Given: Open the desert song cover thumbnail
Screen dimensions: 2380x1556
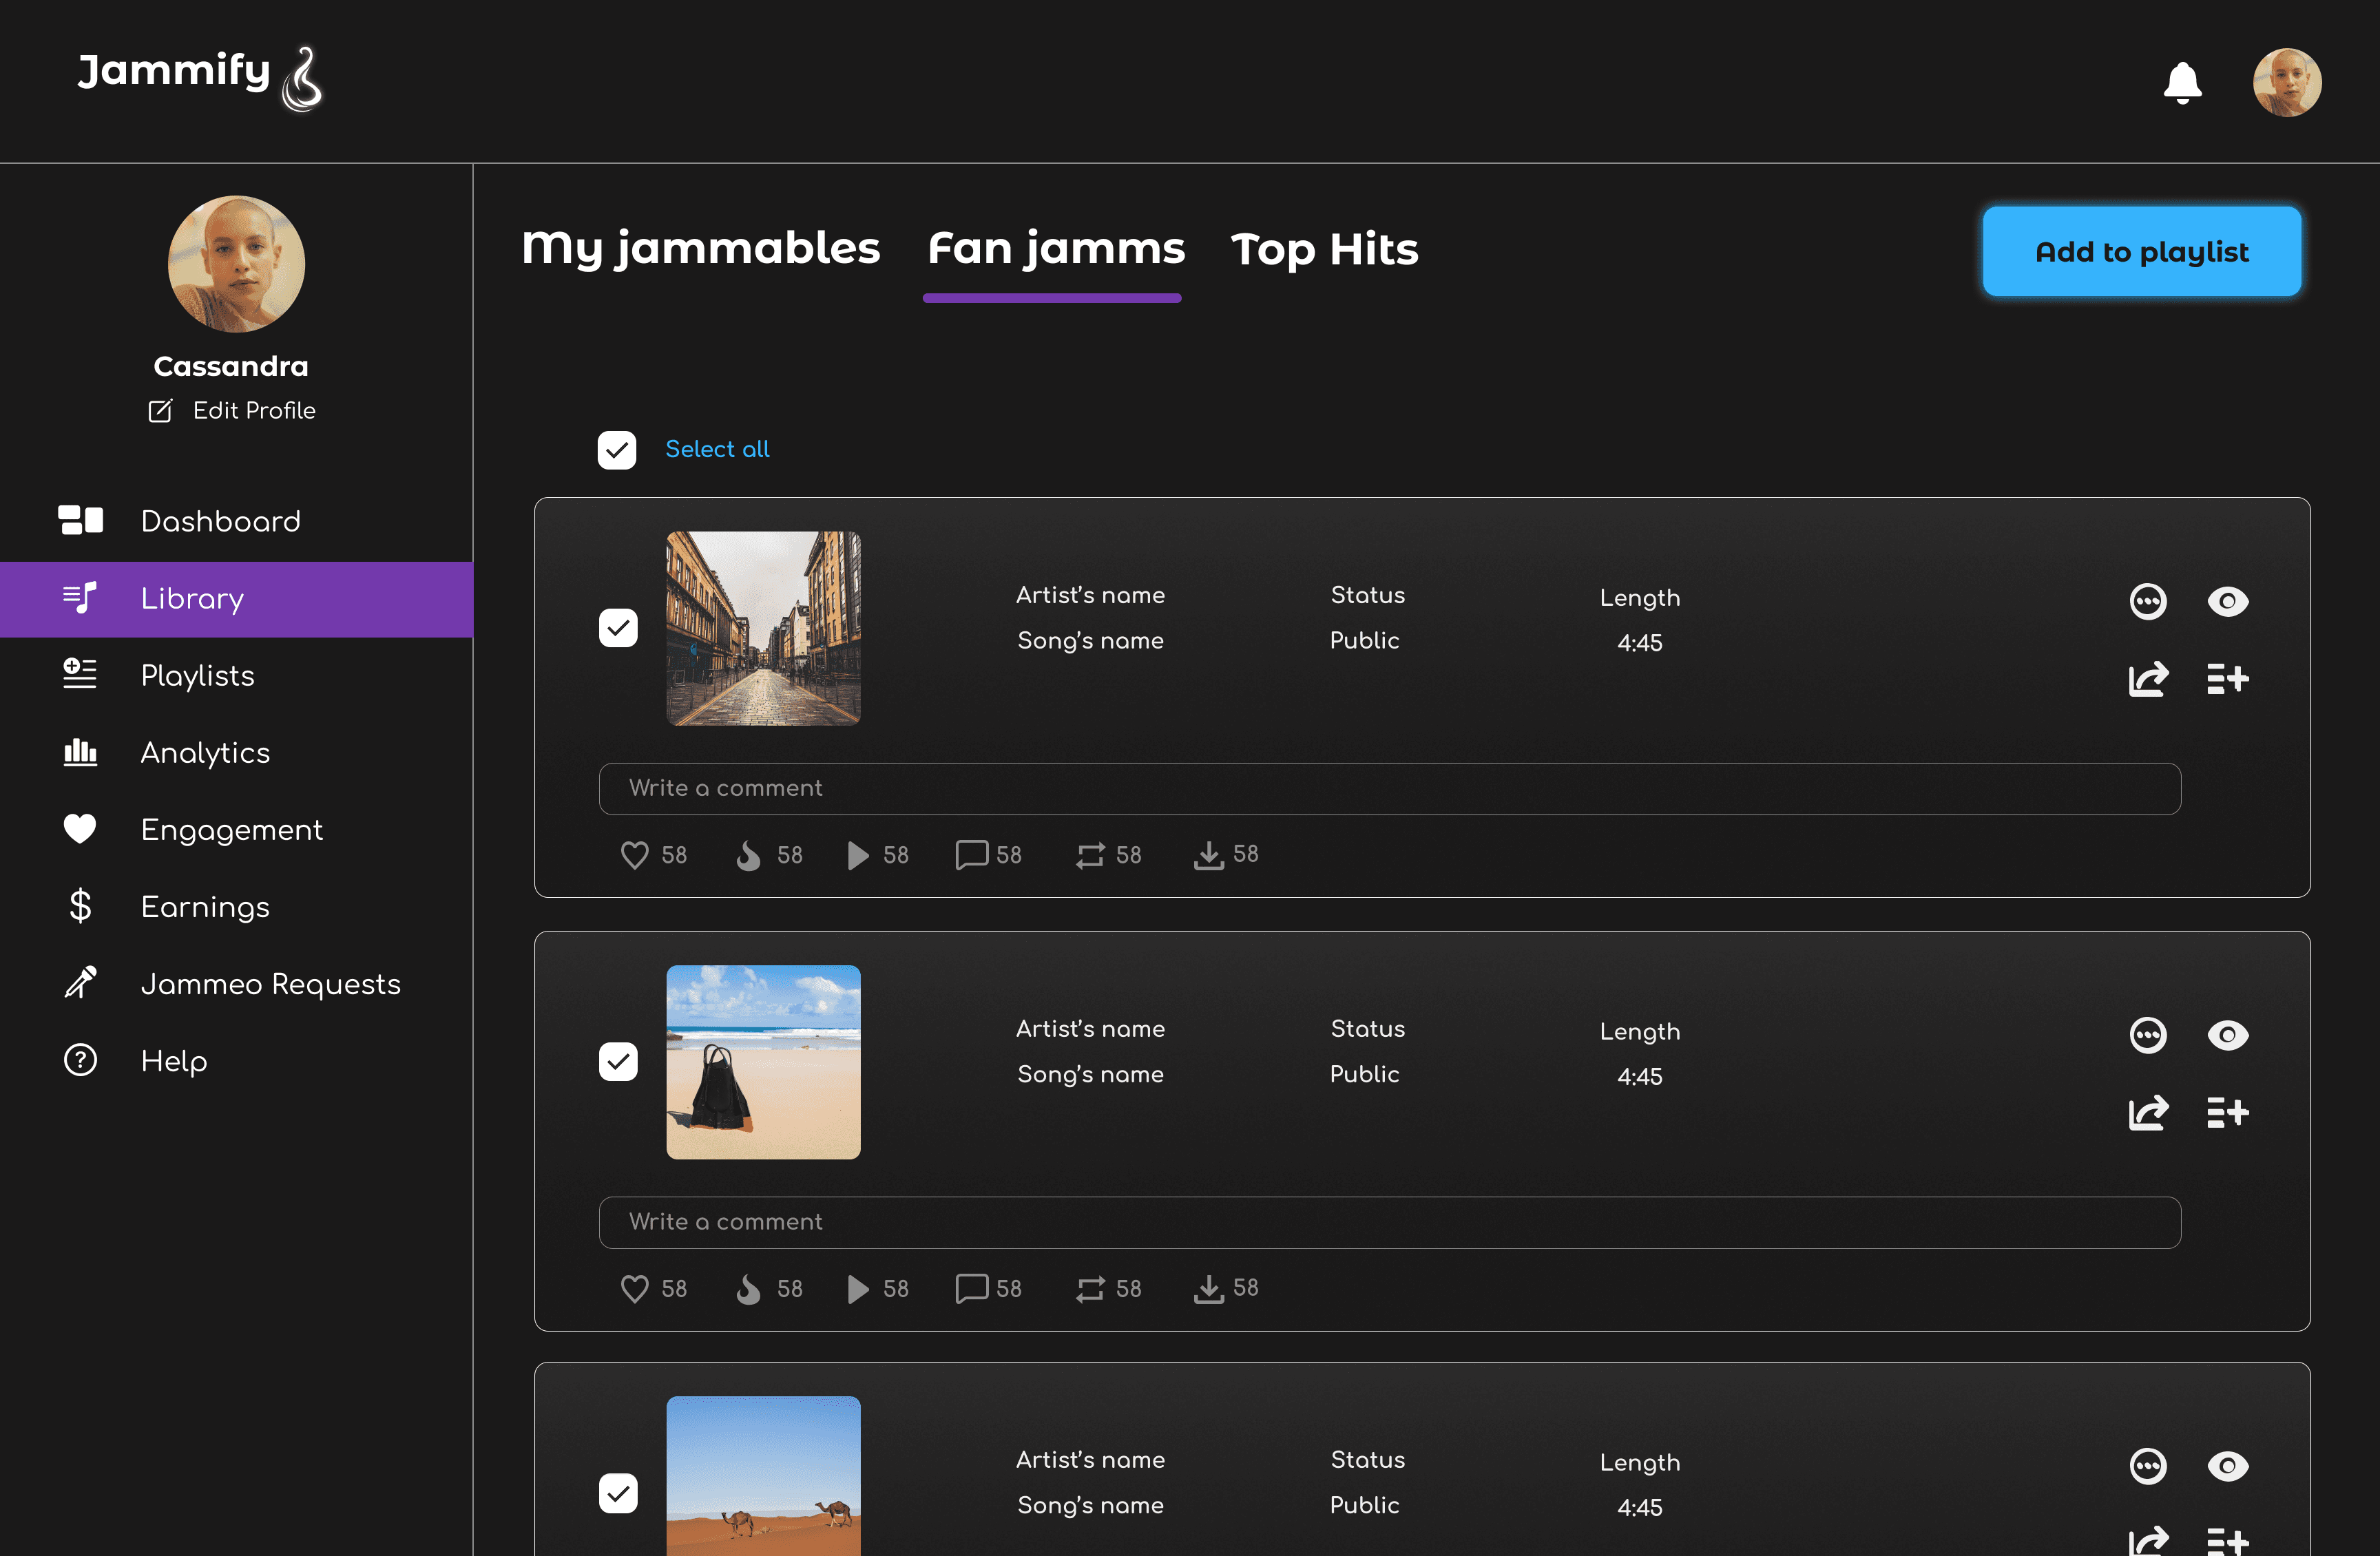Looking at the screenshot, I should [763, 1476].
